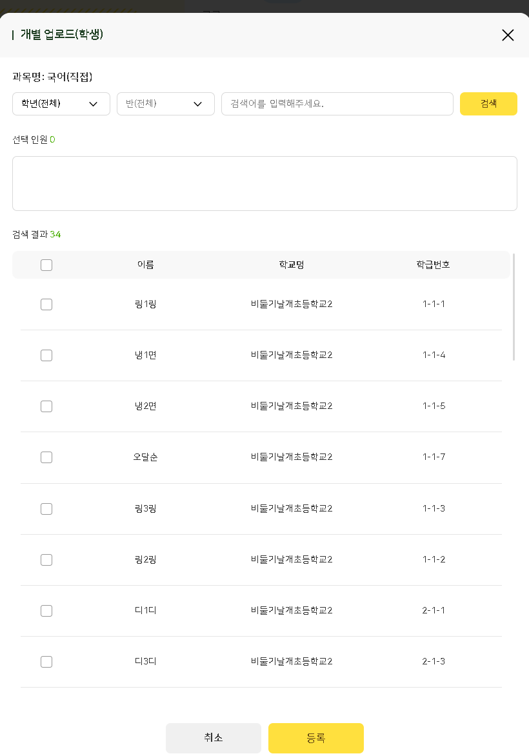Open the 반(전체) class dropdown

point(166,104)
